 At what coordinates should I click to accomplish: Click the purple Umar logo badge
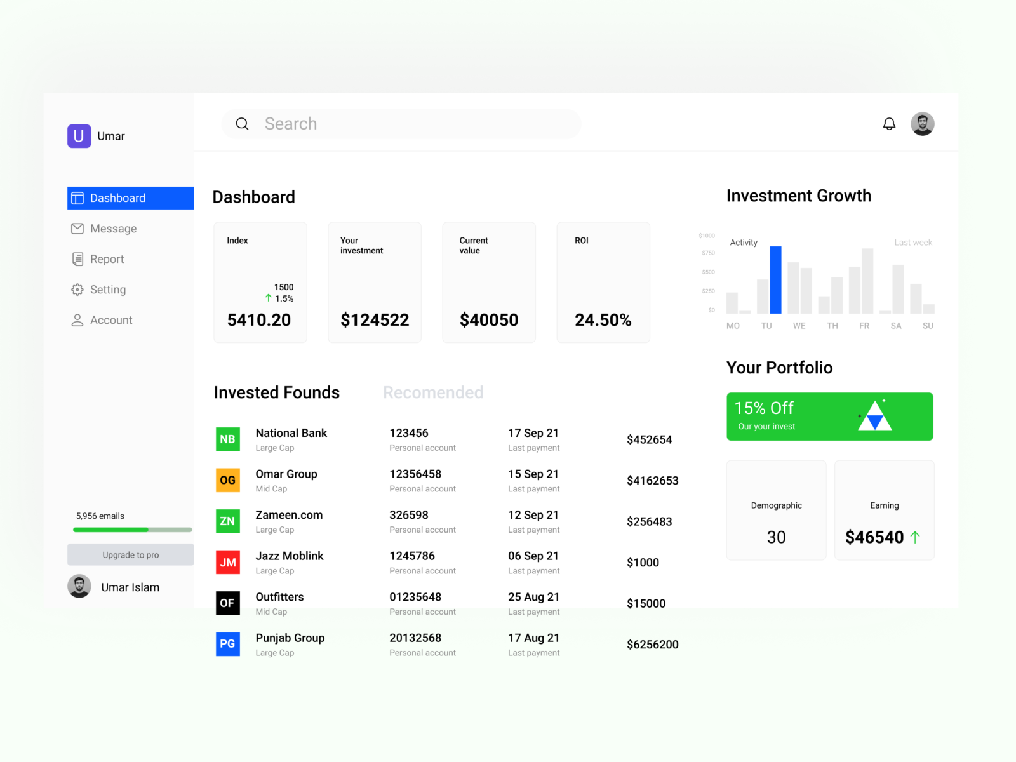pos(78,136)
